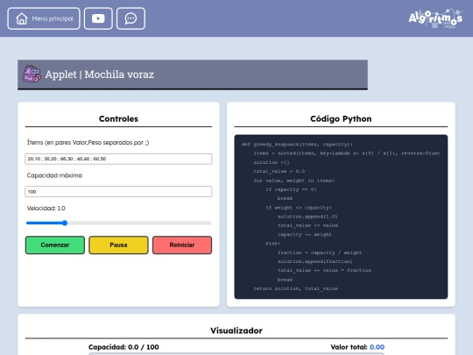Click the code line def greedy_knapsack
473x355 pixels.
297,145
